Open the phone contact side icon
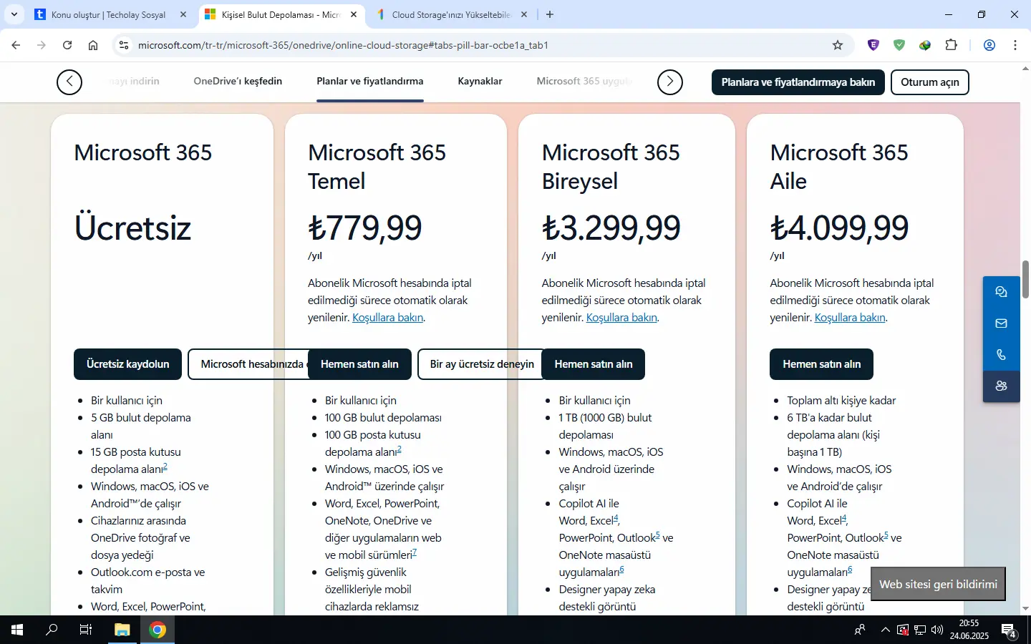Image resolution: width=1031 pixels, height=644 pixels. 1001,355
